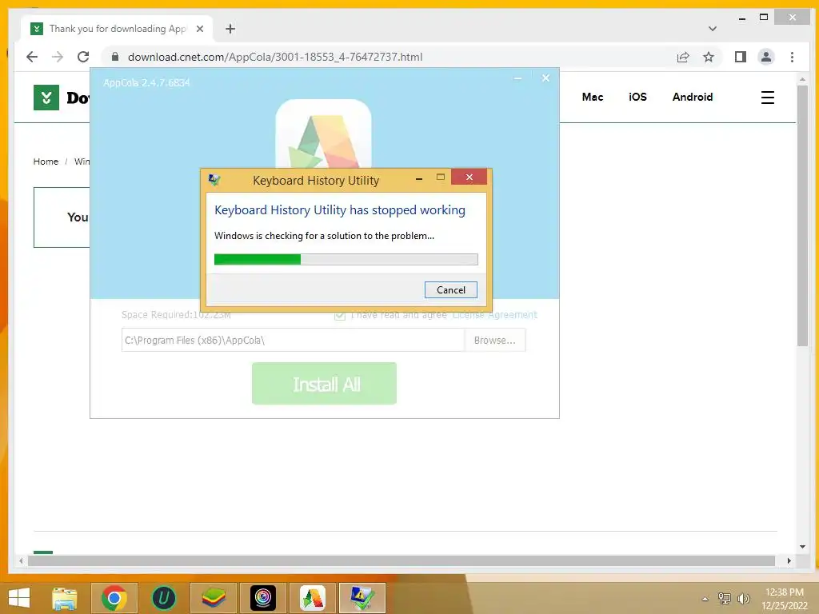This screenshot has height=614, width=819.
Task: Browse for AppCola install folder
Action: 494,340
